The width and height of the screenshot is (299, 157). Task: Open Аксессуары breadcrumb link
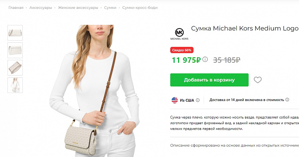click(x=41, y=8)
